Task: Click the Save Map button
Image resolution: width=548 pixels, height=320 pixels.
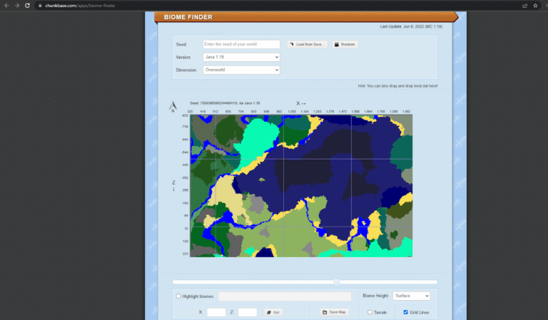Action: coord(334,312)
